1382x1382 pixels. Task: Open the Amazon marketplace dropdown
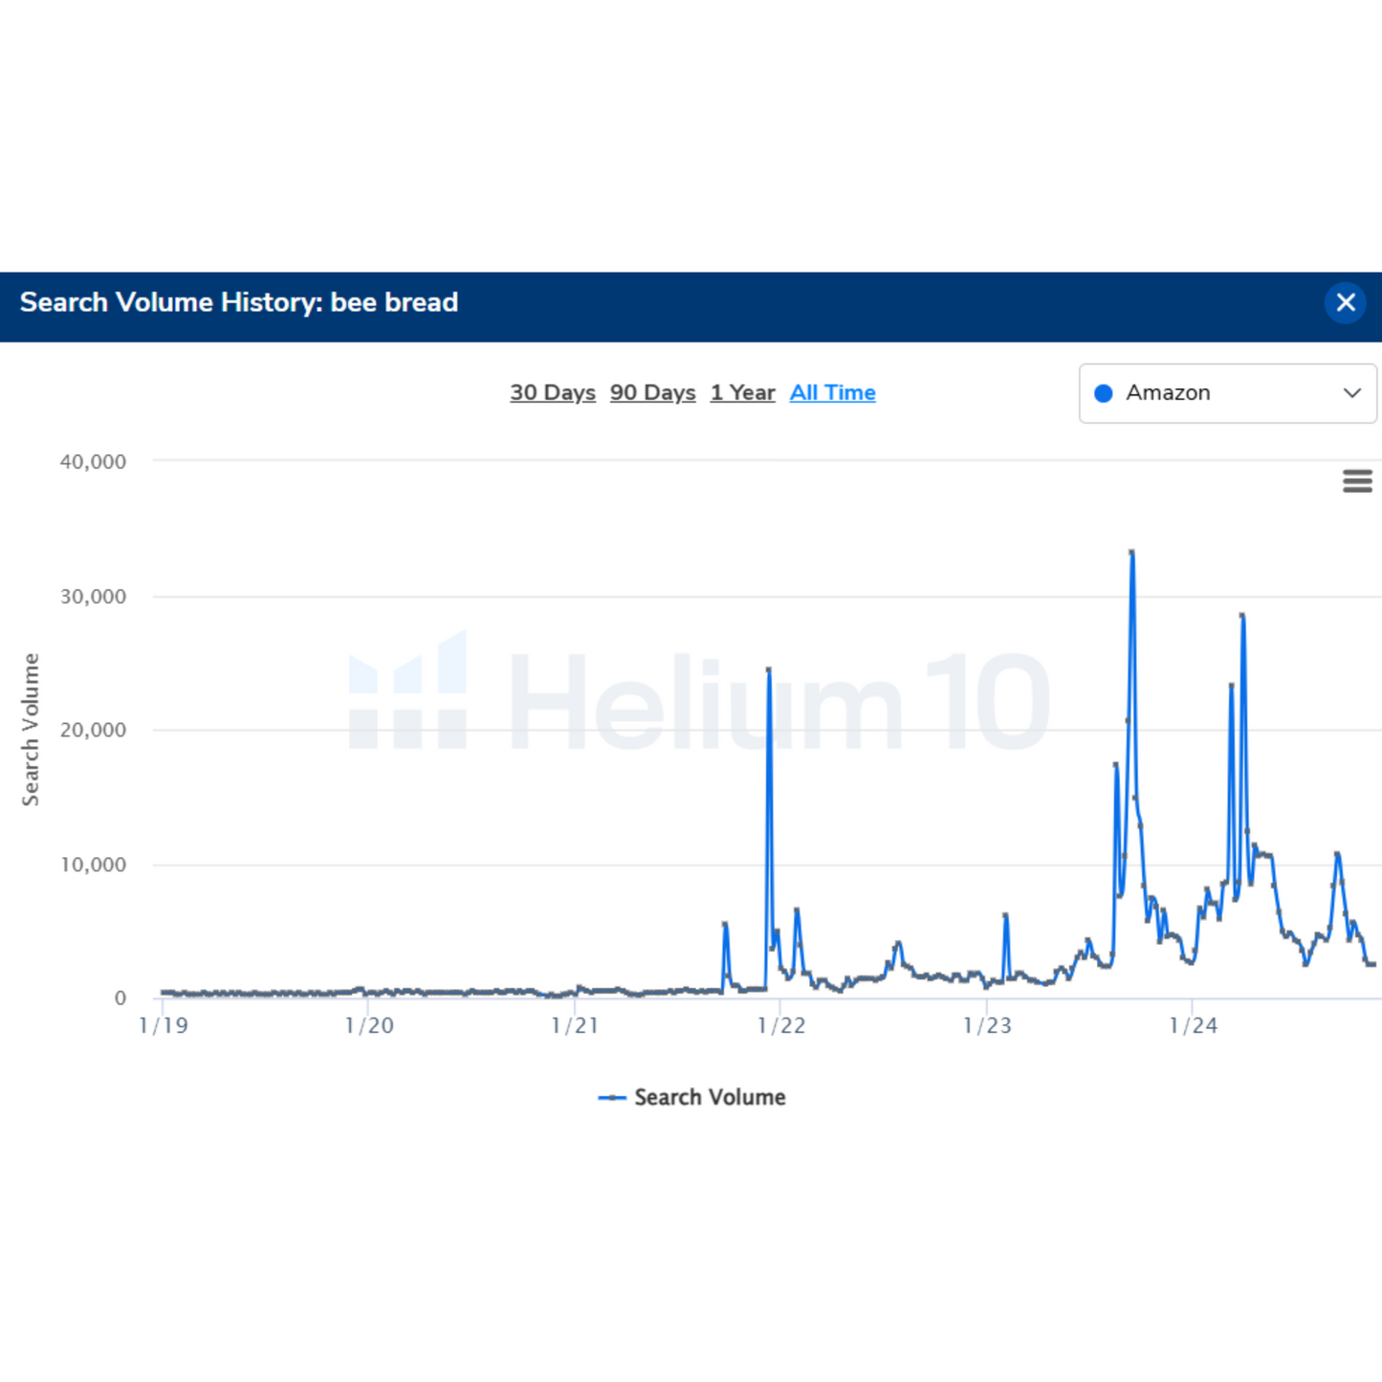(1227, 393)
